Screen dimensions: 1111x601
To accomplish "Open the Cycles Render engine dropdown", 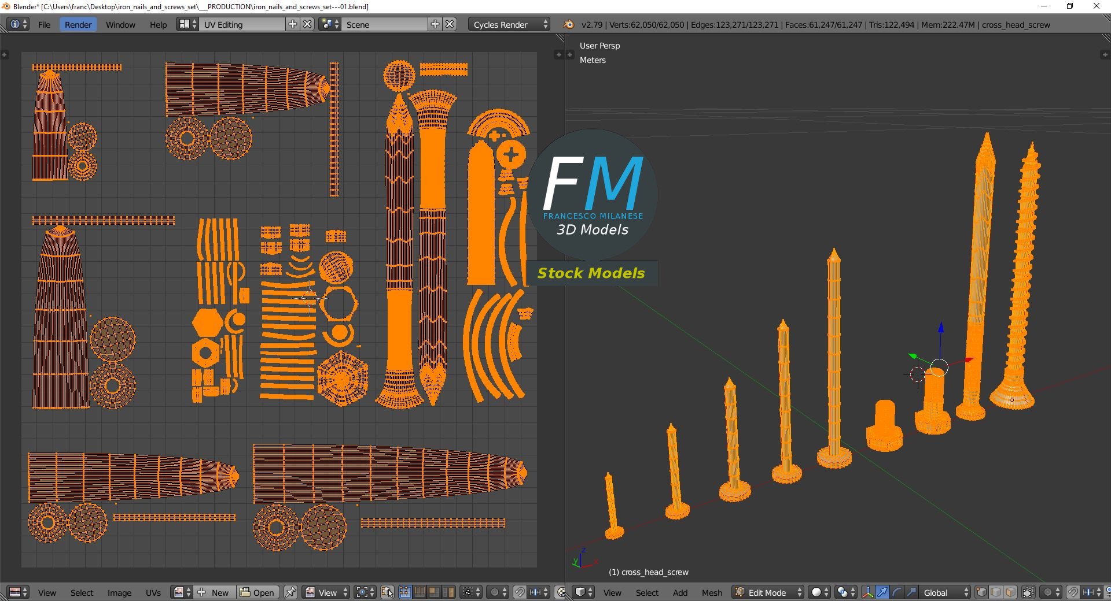I will coord(509,24).
